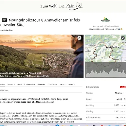The image size is (126, 126).
Task: Select the LITERATUR tab
Action: point(52,84)
